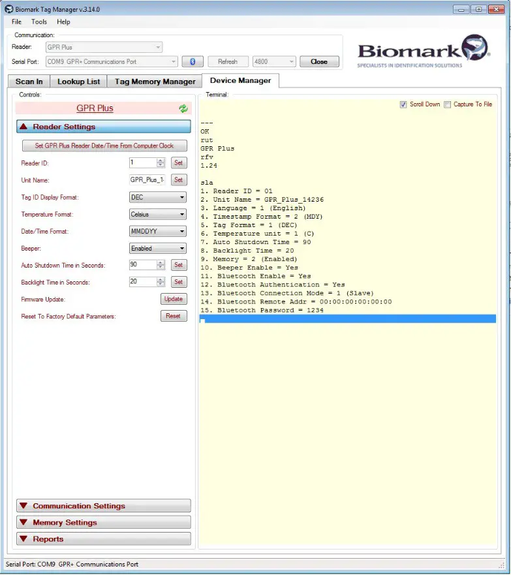Screen dimensions: 511x575
Task: Click Set button for Auto Shutdown Time
Action: [x=179, y=265]
